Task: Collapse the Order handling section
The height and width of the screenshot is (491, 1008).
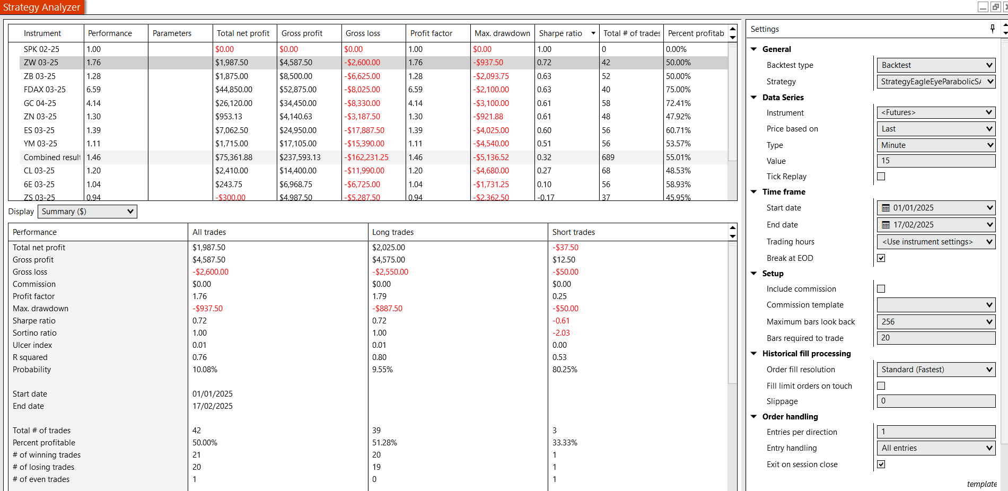Action: [754, 417]
